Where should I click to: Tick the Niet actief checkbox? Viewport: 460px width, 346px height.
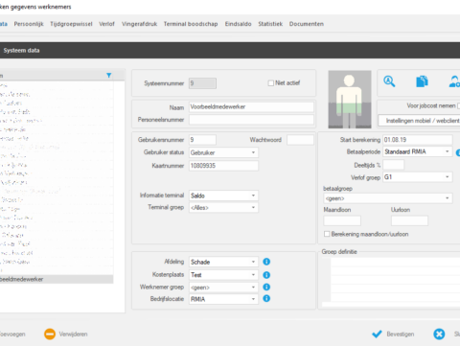point(271,83)
